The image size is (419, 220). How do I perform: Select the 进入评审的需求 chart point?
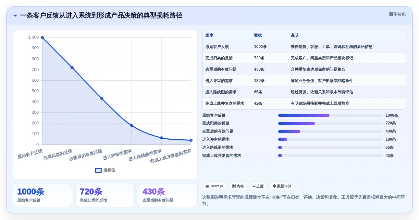(131, 125)
